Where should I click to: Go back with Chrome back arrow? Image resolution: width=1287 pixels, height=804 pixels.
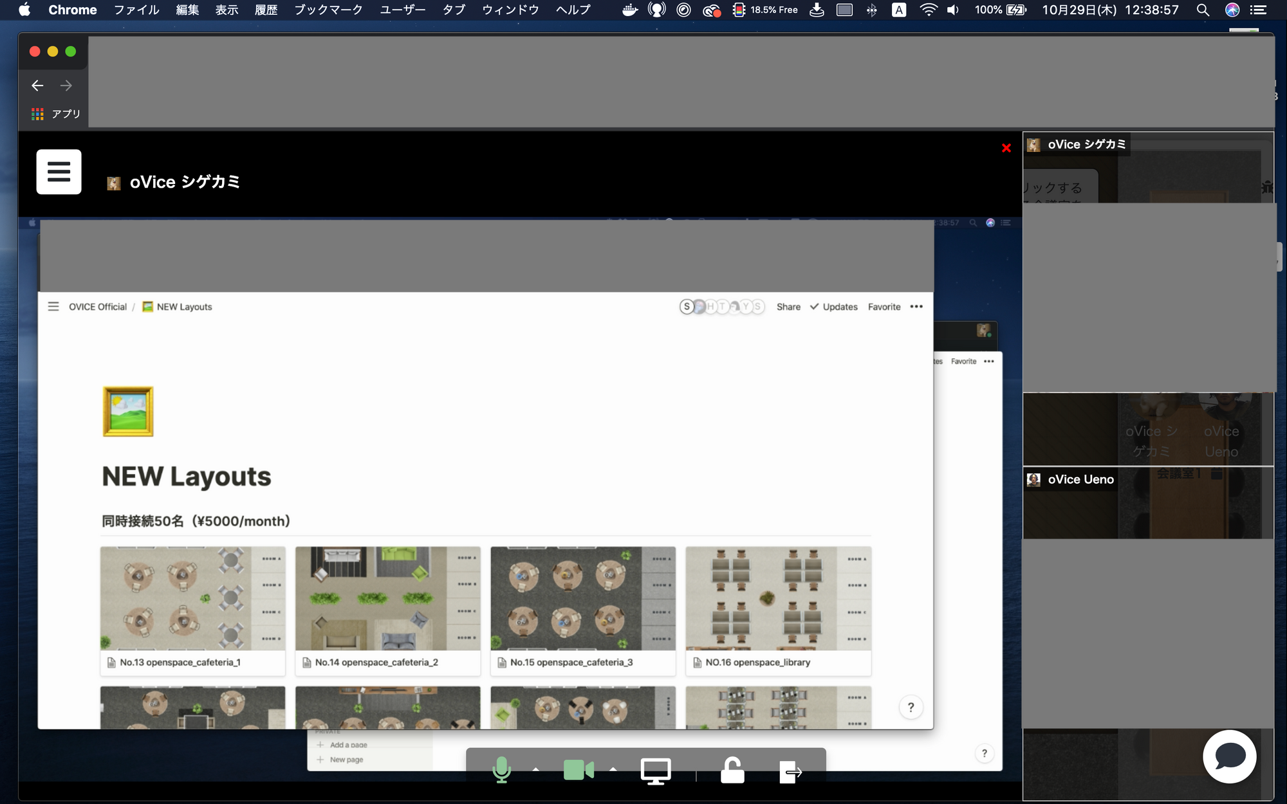point(37,85)
